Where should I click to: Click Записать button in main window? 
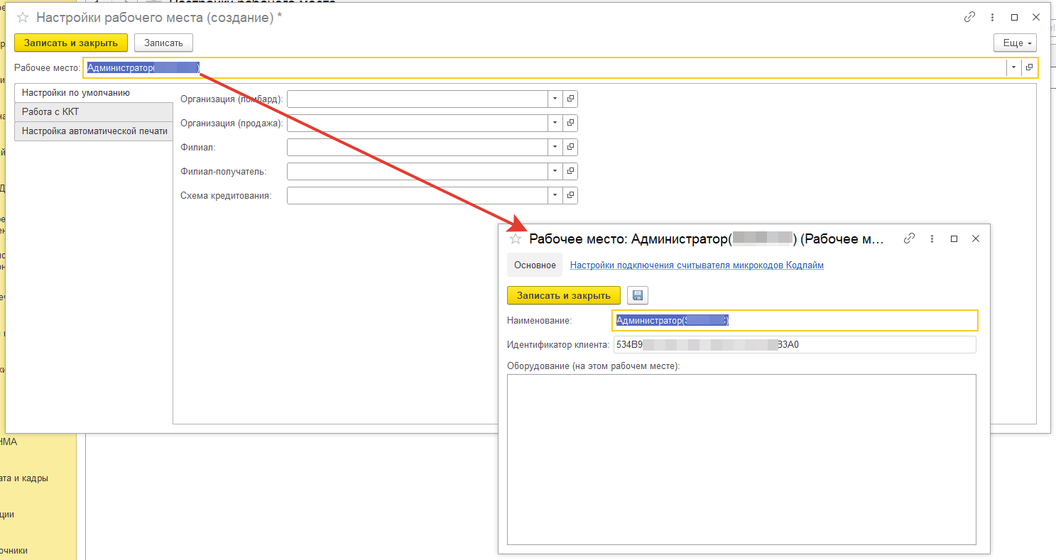[163, 43]
